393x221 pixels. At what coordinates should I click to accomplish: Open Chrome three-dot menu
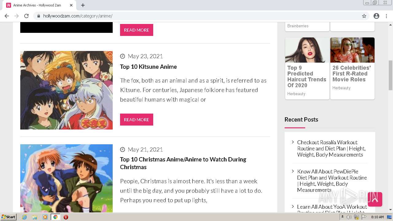pyautogui.click(x=386, y=16)
